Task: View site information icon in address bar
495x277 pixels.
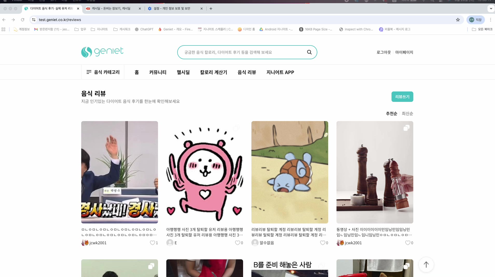Action: (x=34, y=20)
